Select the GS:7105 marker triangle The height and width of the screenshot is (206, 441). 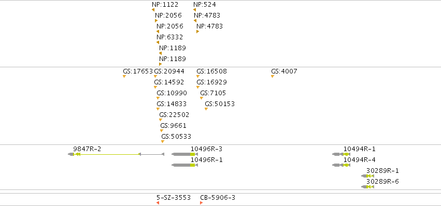202,98
